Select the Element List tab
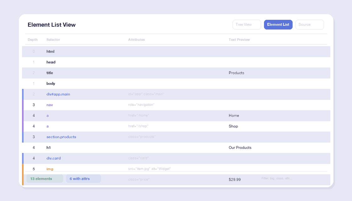The image size is (352, 201). (x=278, y=24)
